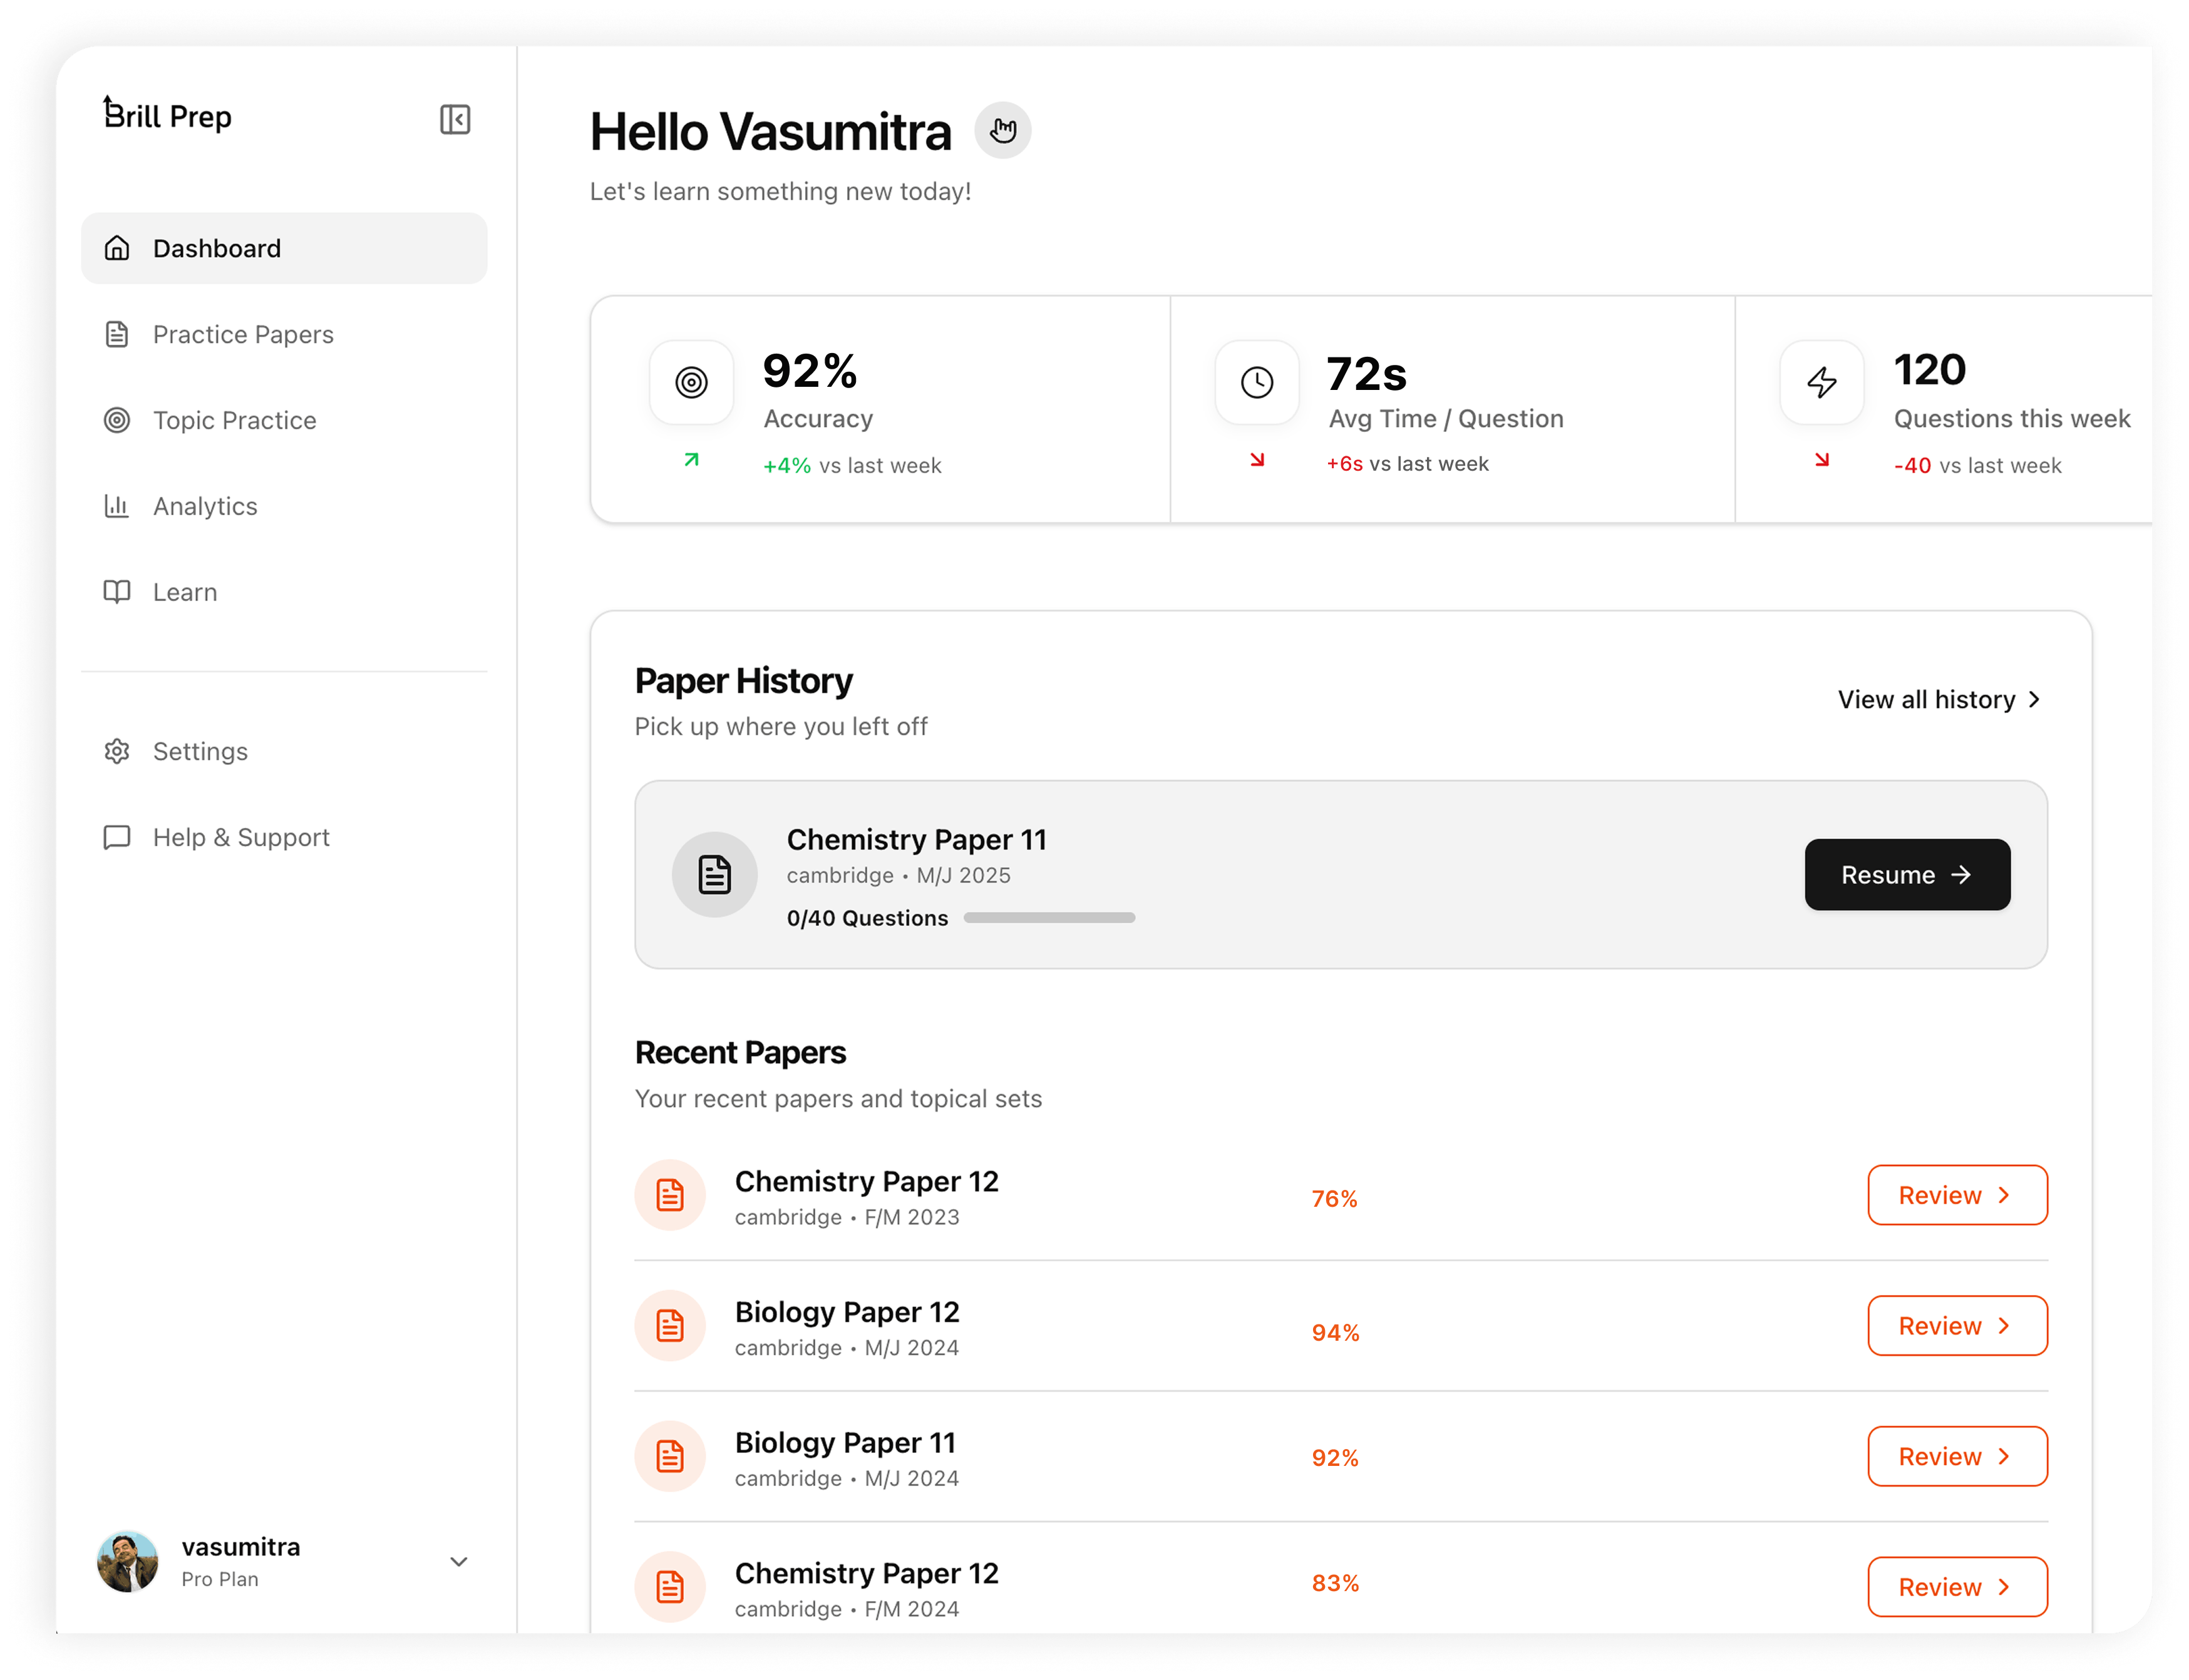The width and height of the screenshot is (2189, 1680).
Task: Click the Learn open book icon
Action: coord(117,592)
